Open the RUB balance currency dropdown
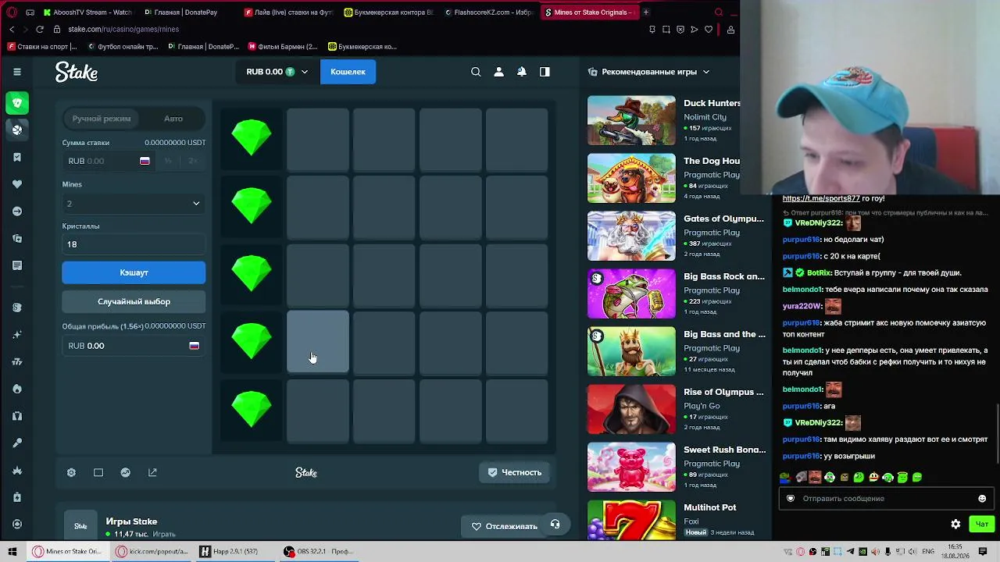 [x=277, y=72]
